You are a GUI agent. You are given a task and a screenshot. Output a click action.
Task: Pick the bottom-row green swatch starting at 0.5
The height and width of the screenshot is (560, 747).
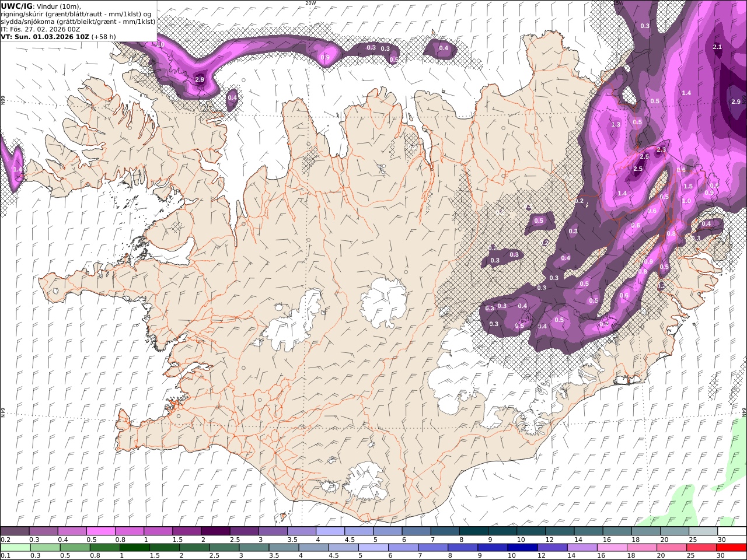(75, 548)
